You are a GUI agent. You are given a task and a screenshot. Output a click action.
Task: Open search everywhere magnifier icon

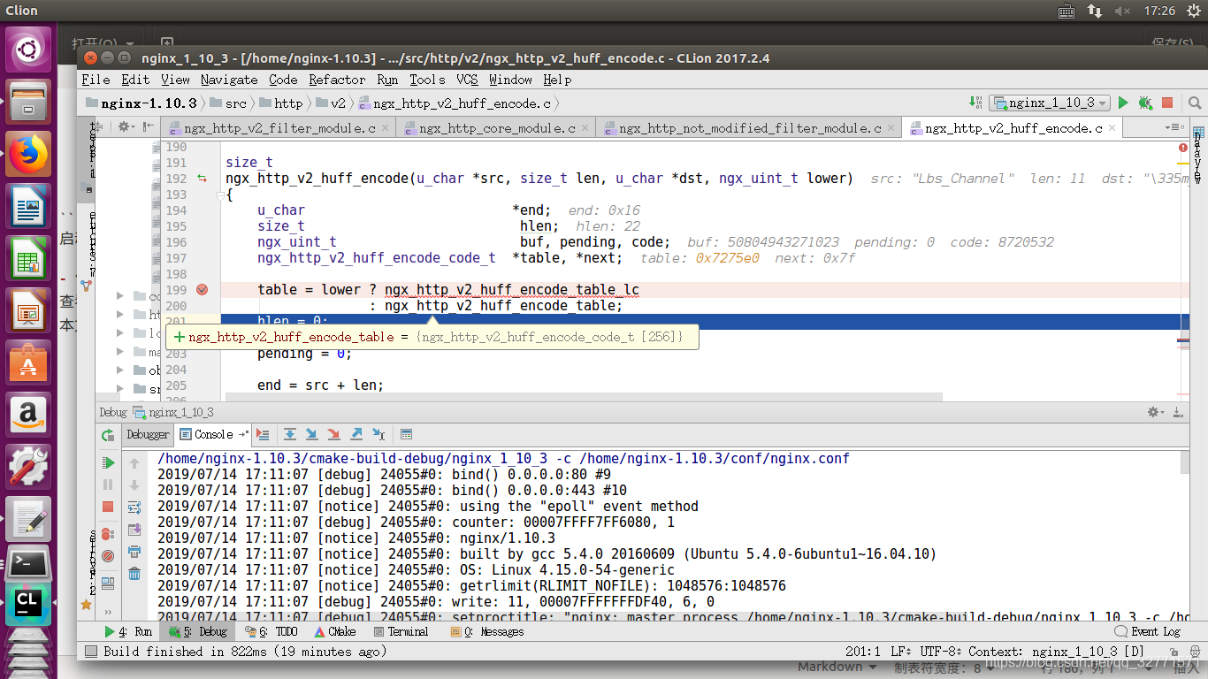[1194, 103]
